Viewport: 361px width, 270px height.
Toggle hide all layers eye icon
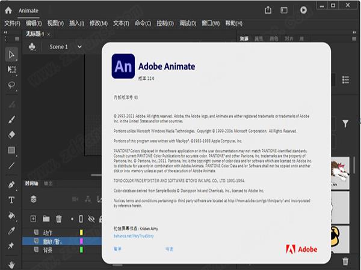click(91, 219)
